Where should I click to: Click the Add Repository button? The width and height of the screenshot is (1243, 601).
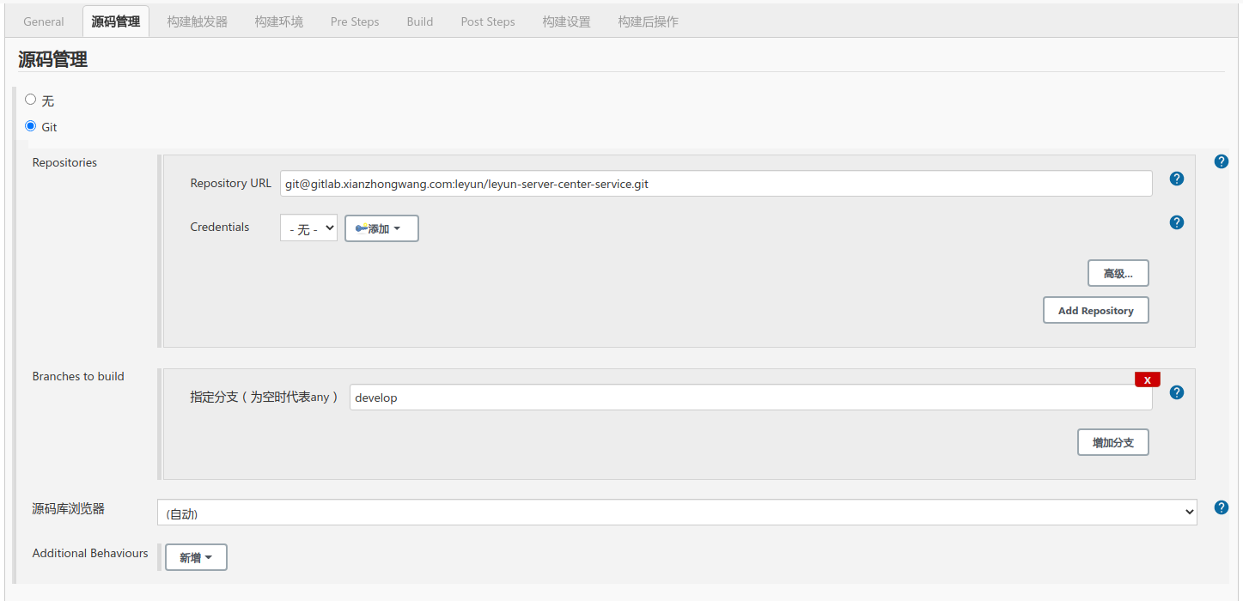(1095, 310)
